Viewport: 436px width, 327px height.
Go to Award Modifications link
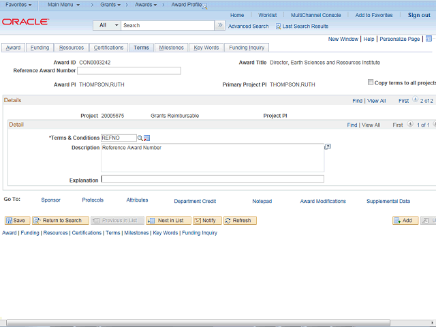(323, 201)
